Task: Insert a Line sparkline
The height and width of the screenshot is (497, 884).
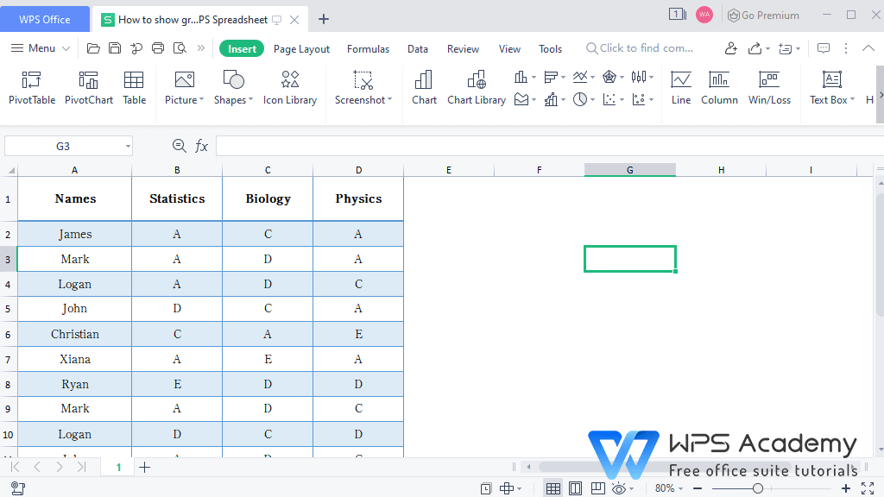Action: (x=680, y=86)
